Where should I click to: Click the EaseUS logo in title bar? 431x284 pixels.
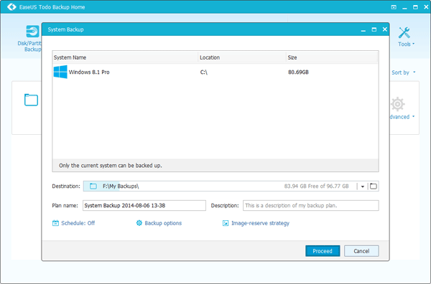pos(11,7)
